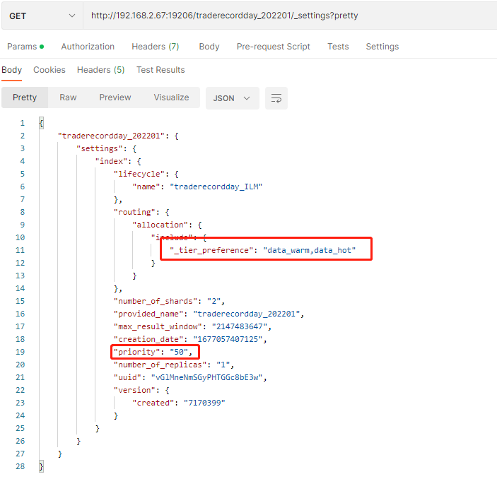Viewport: 497px width, 479px height.
Task: Click the "data_warm,data_hot" value
Action: click(310, 250)
